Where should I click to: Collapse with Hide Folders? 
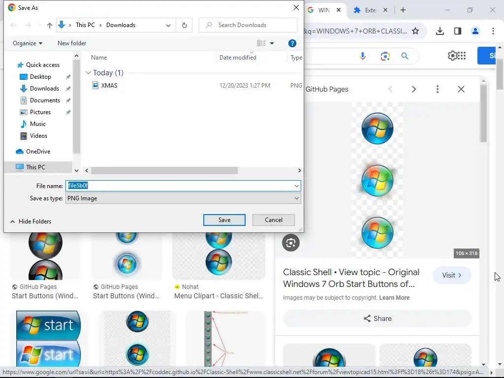pos(31,221)
